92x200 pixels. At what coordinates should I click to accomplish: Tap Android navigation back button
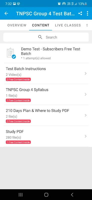coord(72,195)
